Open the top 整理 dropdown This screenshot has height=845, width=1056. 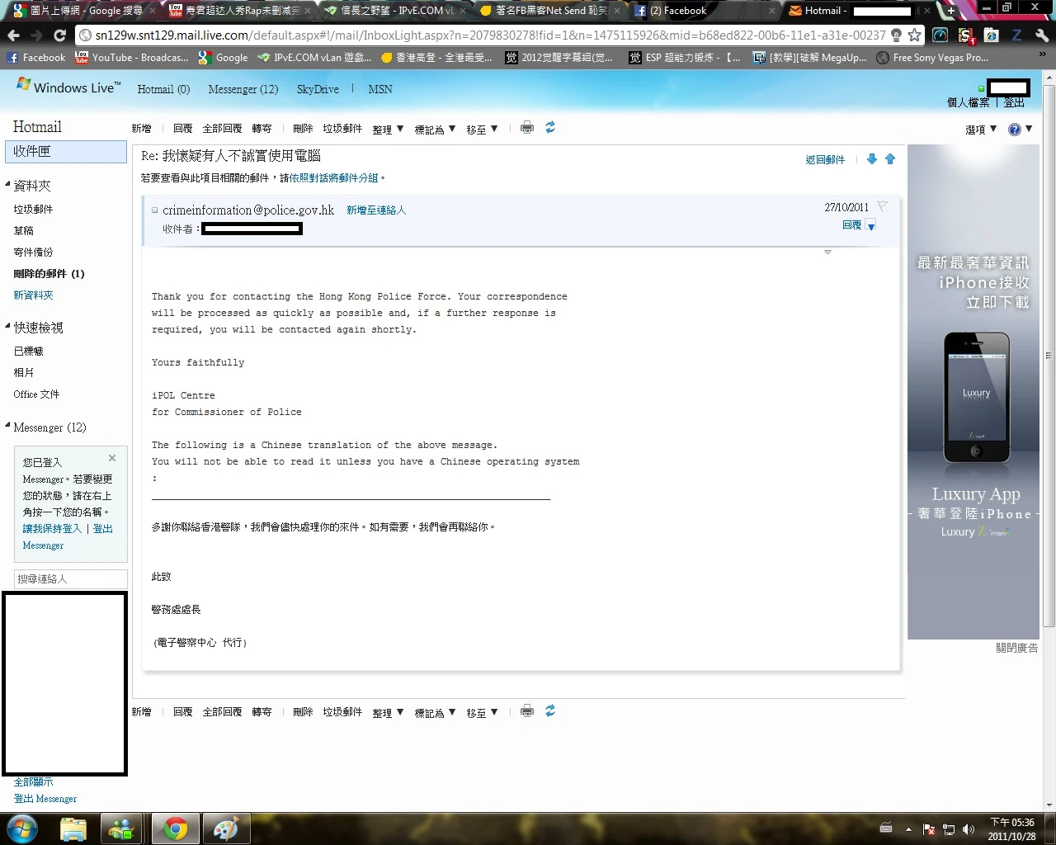click(x=388, y=129)
